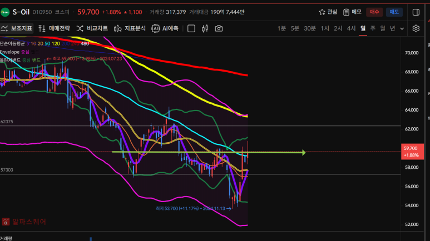
Task: Click the 62375 horizontal line label
Action: pyautogui.click(x=7, y=122)
